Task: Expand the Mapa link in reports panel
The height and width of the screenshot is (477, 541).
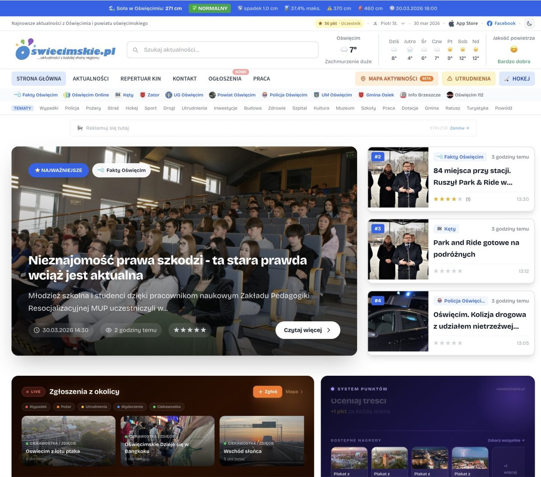Action: tap(294, 392)
